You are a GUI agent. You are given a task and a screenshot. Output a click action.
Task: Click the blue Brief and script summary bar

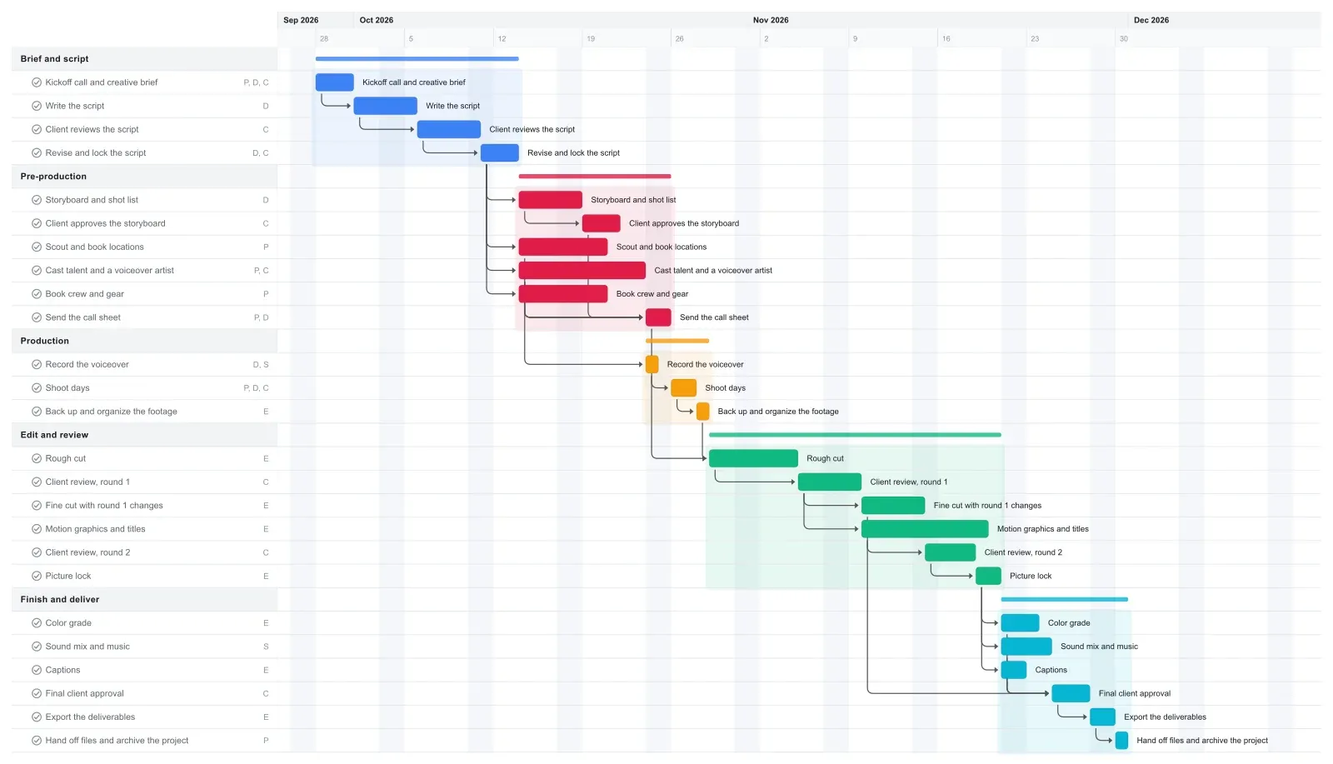[417, 59]
